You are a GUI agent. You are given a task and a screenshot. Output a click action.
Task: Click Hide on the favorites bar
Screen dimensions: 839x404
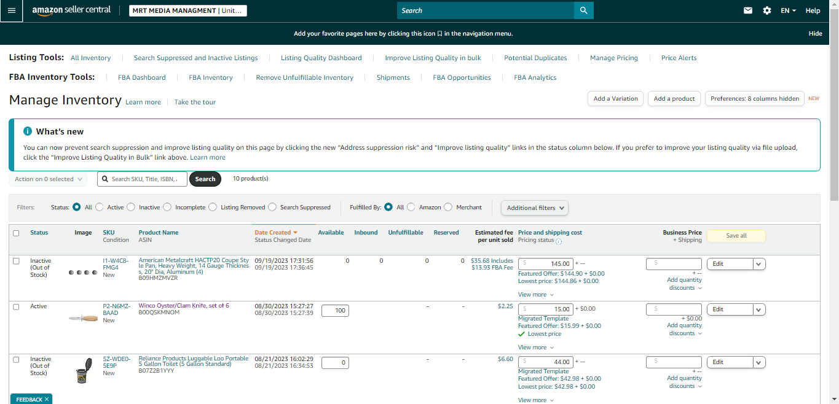[x=816, y=34]
